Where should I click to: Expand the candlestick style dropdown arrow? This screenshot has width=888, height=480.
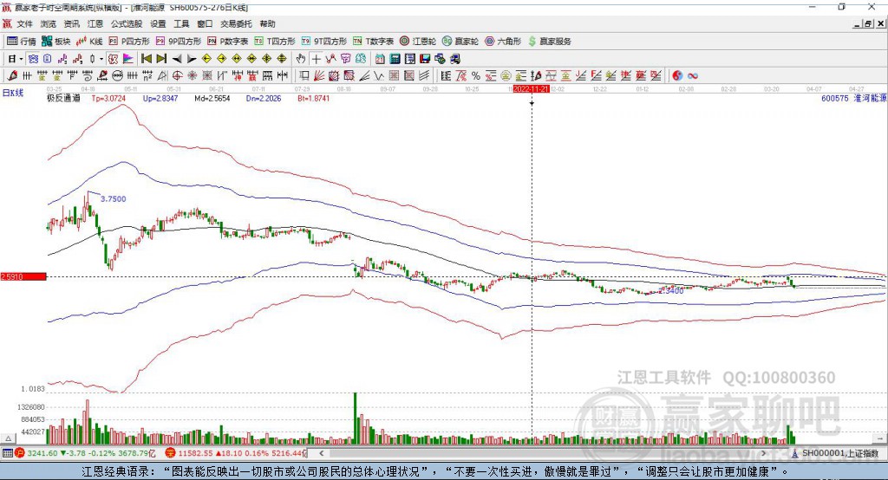(101, 59)
